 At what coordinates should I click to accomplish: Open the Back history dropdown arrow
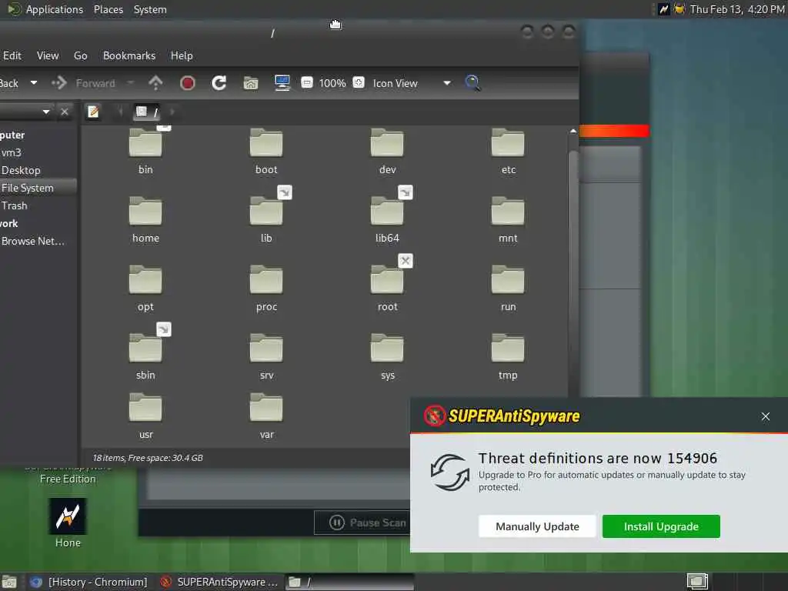[x=34, y=82]
